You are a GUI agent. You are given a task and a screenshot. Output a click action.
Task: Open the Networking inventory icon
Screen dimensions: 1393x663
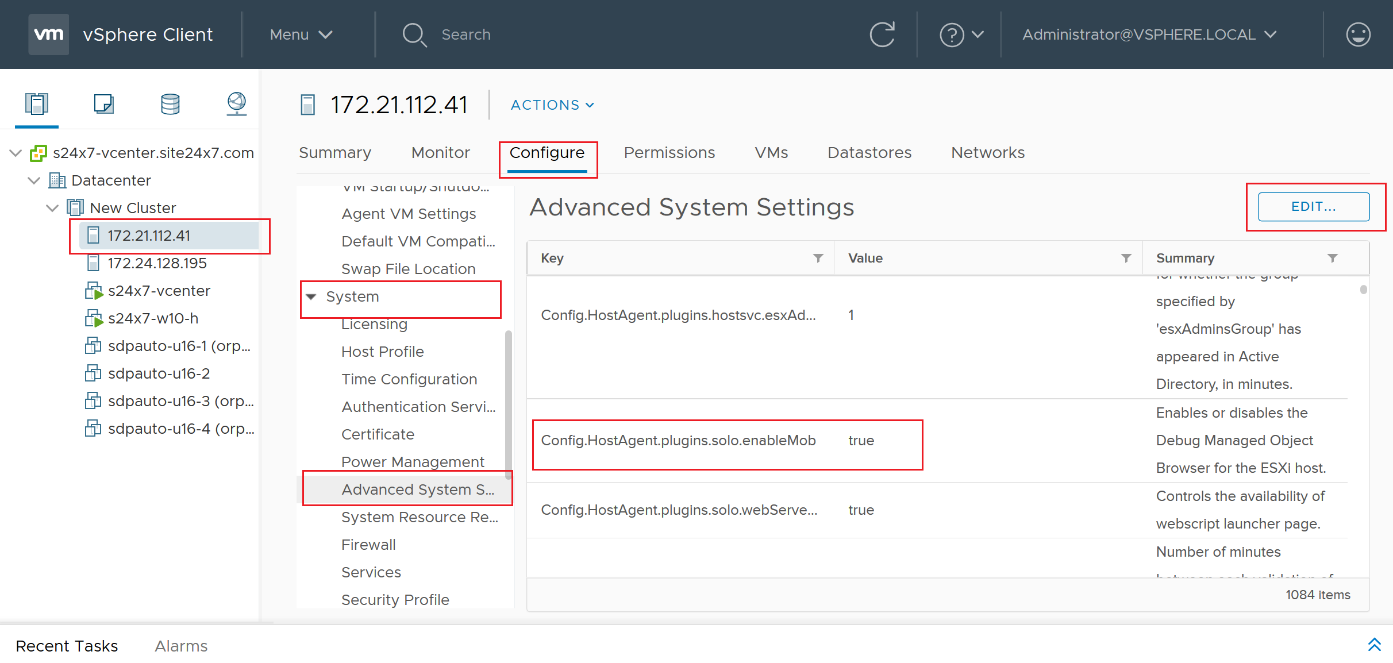coord(236,105)
